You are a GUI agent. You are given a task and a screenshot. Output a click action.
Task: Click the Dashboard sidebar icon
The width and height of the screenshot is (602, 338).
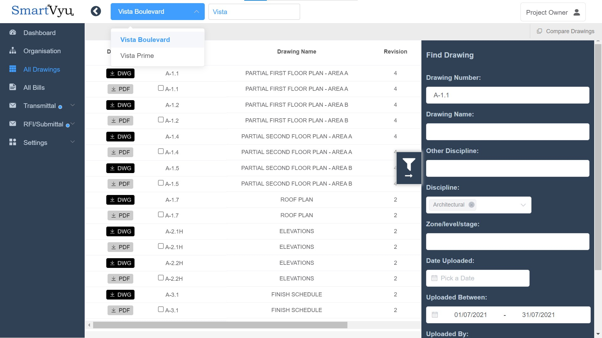(13, 32)
